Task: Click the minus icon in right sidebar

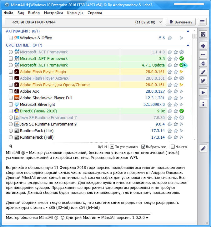Action: (x=203, y=55)
